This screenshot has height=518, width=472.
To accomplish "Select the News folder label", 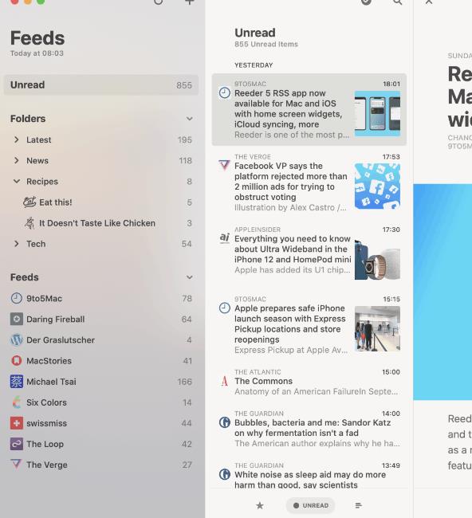I will [x=37, y=160].
